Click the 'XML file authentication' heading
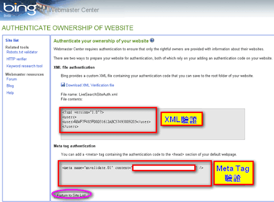 [74, 68]
